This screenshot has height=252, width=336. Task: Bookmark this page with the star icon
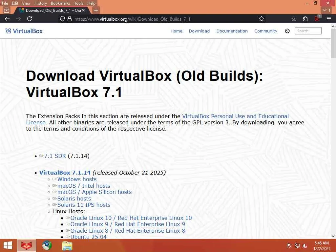pos(261,19)
